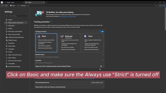This screenshot has width=166, height=93.
Task: Expand the Blocked trackers row chevron
Action: 103,55
